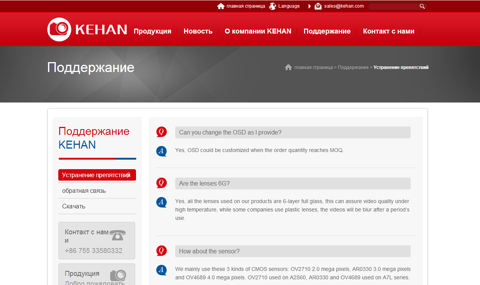Click the home icon in the top bar
Viewport: 480px width, 285px height.
click(221, 6)
